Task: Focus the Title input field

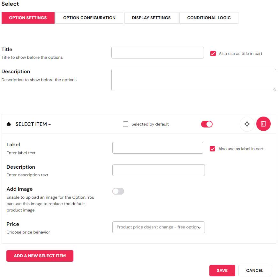Action: 157,53
